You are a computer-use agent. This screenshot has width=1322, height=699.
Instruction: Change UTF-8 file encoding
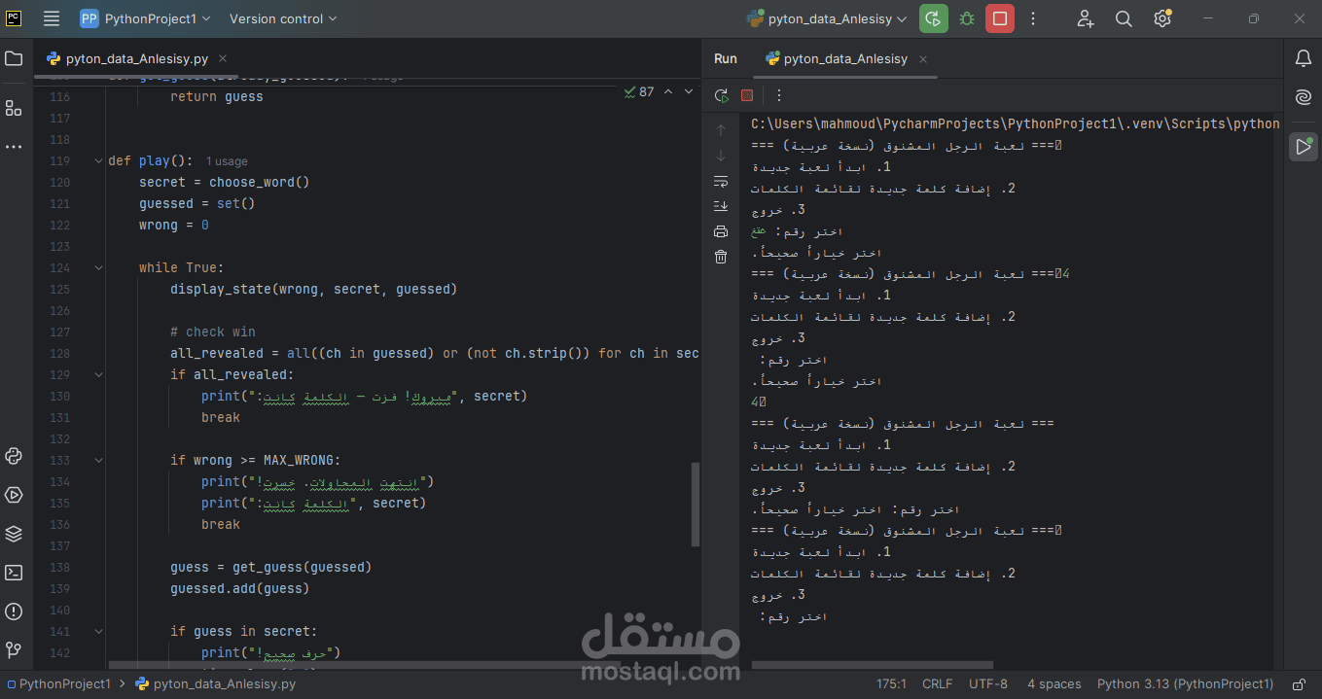click(x=988, y=684)
